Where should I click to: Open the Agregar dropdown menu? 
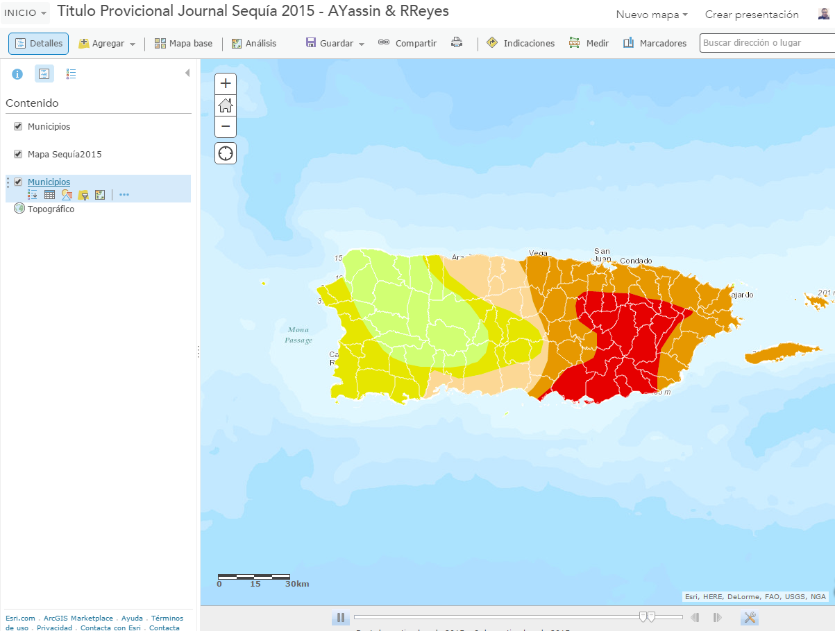point(107,43)
